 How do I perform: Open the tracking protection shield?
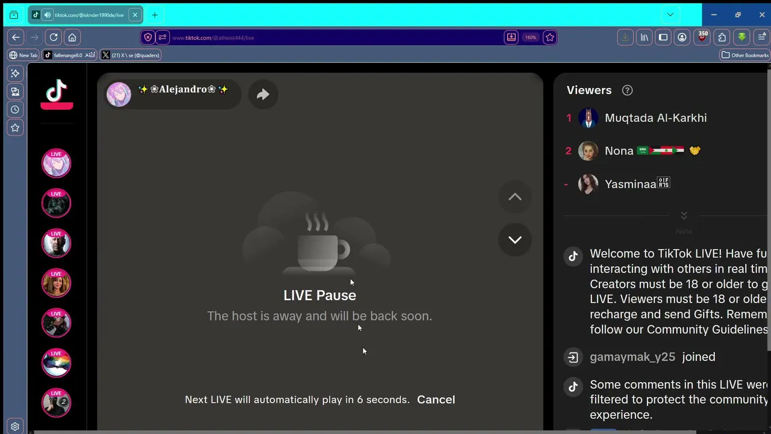click(148, 37)
